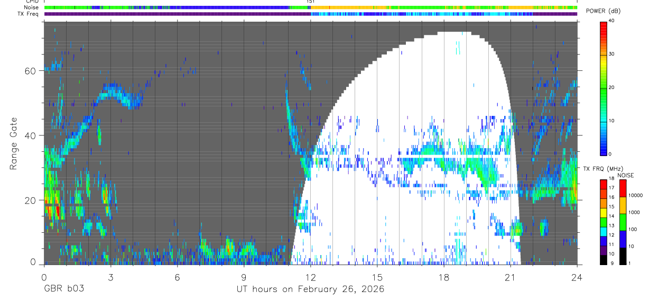Click the x-axis tick label '21'

(x=511, y=277)
